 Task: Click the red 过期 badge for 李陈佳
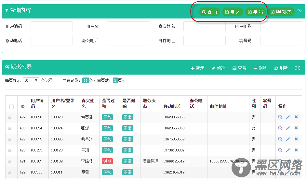[x=107, y=161]
